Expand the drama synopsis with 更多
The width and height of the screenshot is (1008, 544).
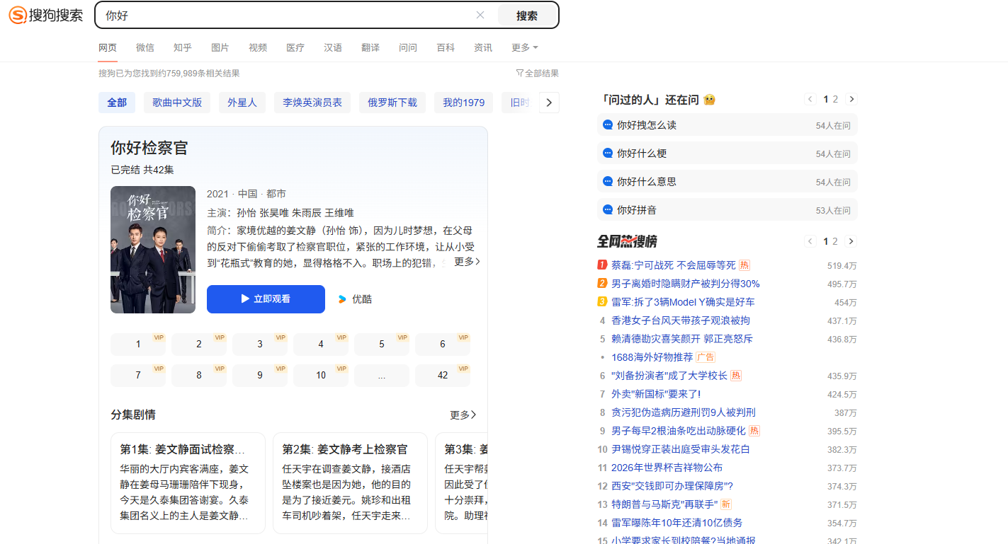[467, 262]
